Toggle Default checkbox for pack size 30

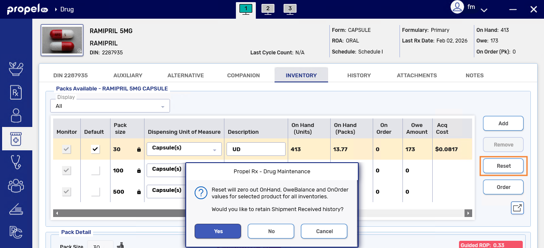(95, 149)
